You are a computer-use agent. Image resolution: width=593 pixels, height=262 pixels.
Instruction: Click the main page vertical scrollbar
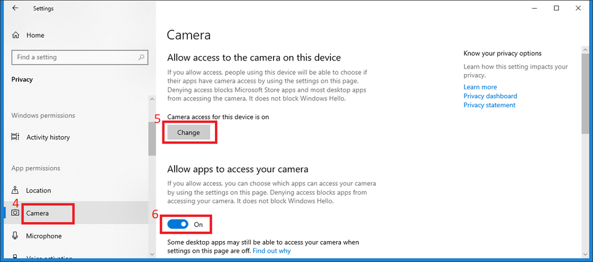[585, 92]
